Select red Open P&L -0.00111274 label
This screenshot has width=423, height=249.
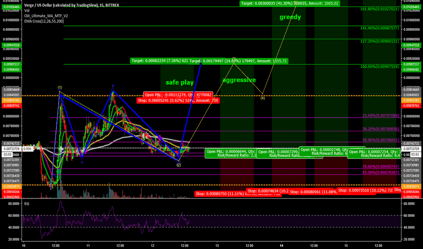pyautogui.click(x=178, y=95)
